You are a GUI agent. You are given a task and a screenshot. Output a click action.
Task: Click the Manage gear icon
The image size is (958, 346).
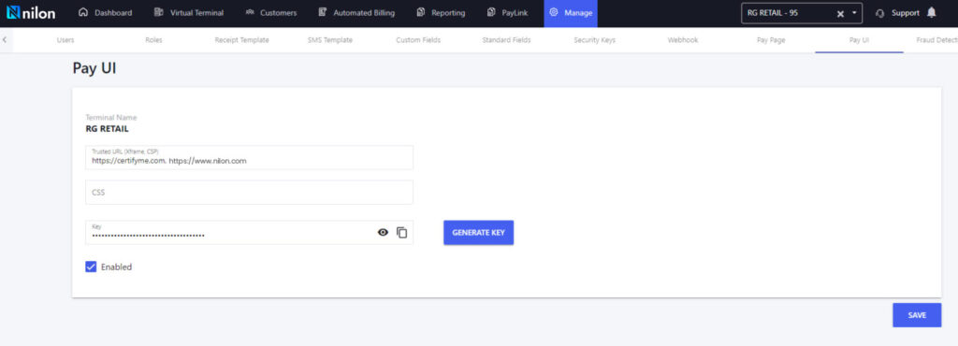pyautogui.click(x=554, y=12)
